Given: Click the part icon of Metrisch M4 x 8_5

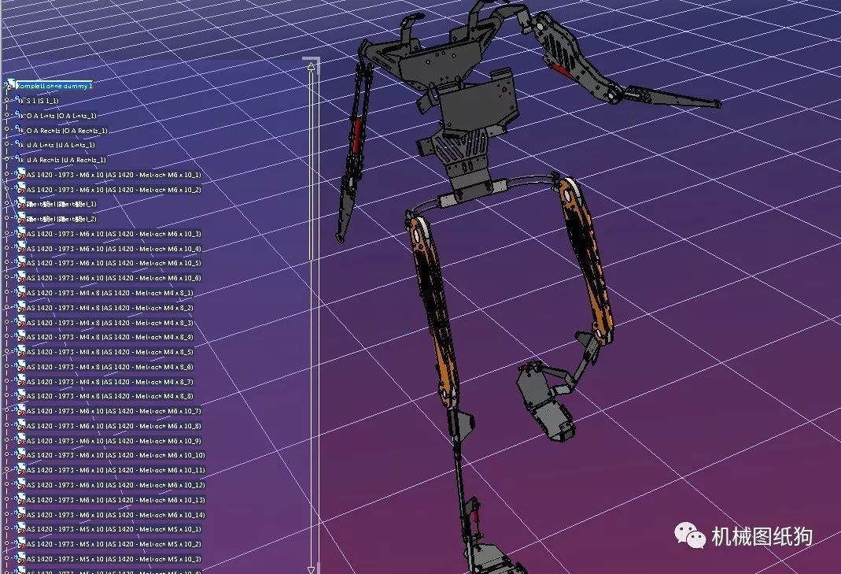Looking at the screenshot, I should pos(20,351).
